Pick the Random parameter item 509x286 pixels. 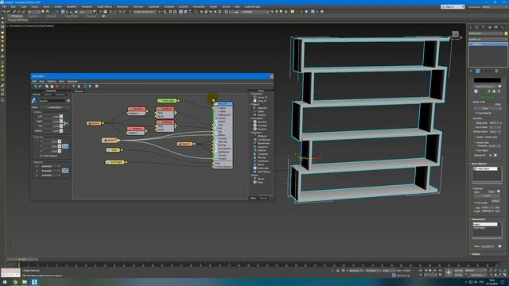click(260, 129)
